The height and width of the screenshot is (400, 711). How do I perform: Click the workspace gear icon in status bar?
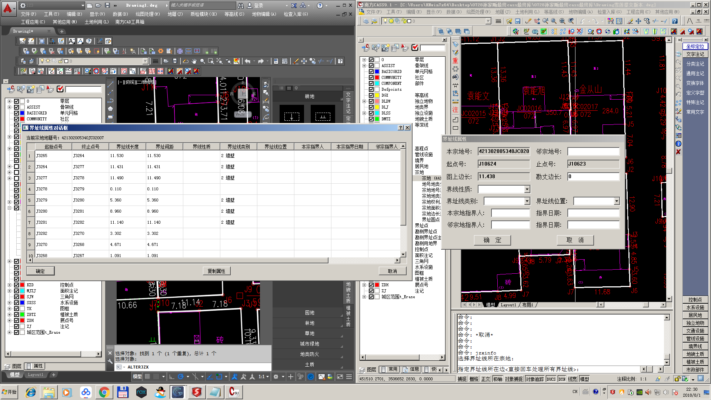tap(276, 377)
